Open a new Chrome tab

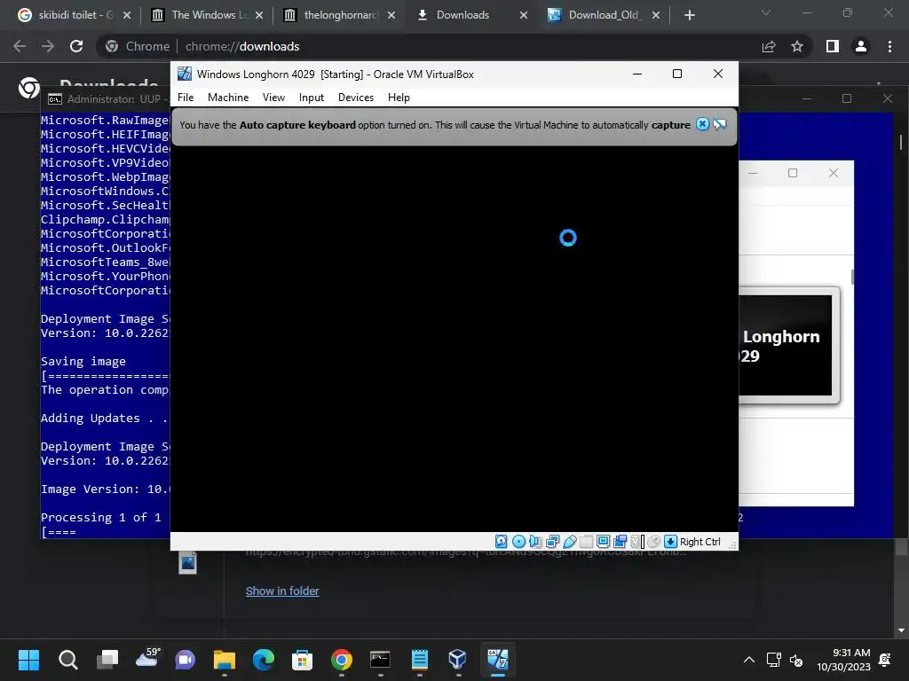coord(689,15)
